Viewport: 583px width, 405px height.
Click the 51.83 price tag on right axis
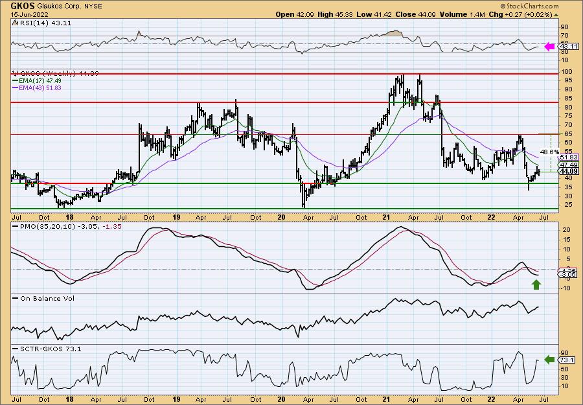pyautogui.click(x=569, y=157)
